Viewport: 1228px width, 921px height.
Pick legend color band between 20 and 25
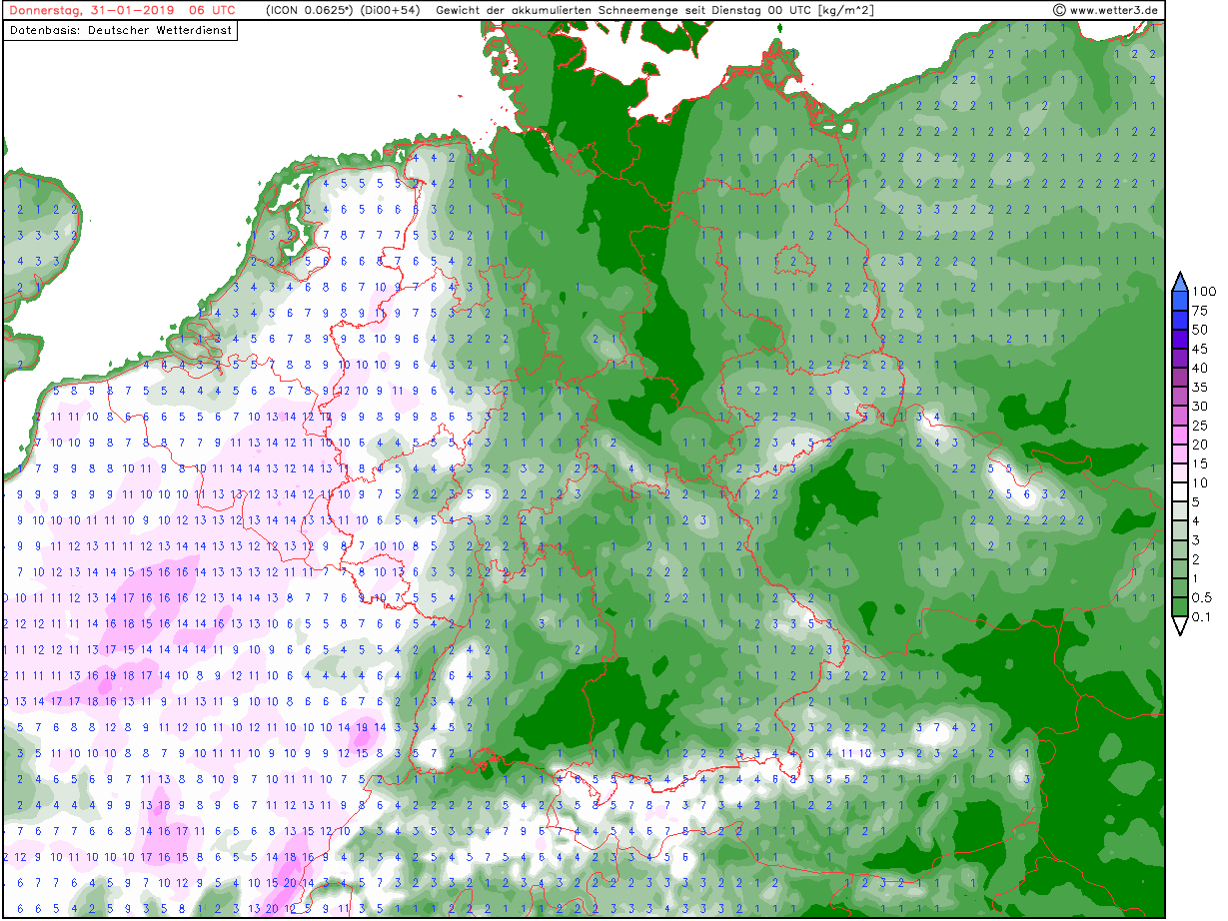pyautogui.click(x=1180, y=435)
